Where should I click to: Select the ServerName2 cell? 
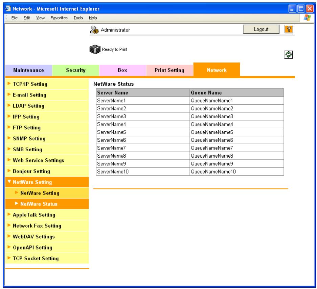coord(143,108)
